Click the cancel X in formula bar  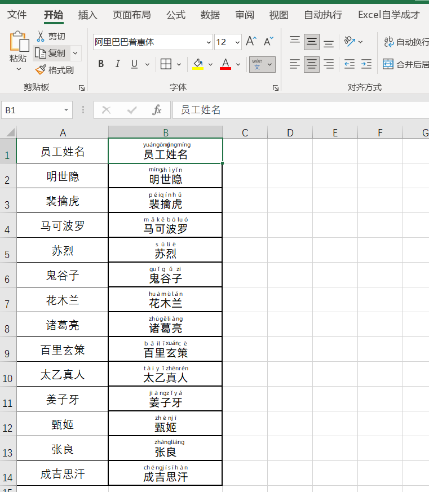107,110
